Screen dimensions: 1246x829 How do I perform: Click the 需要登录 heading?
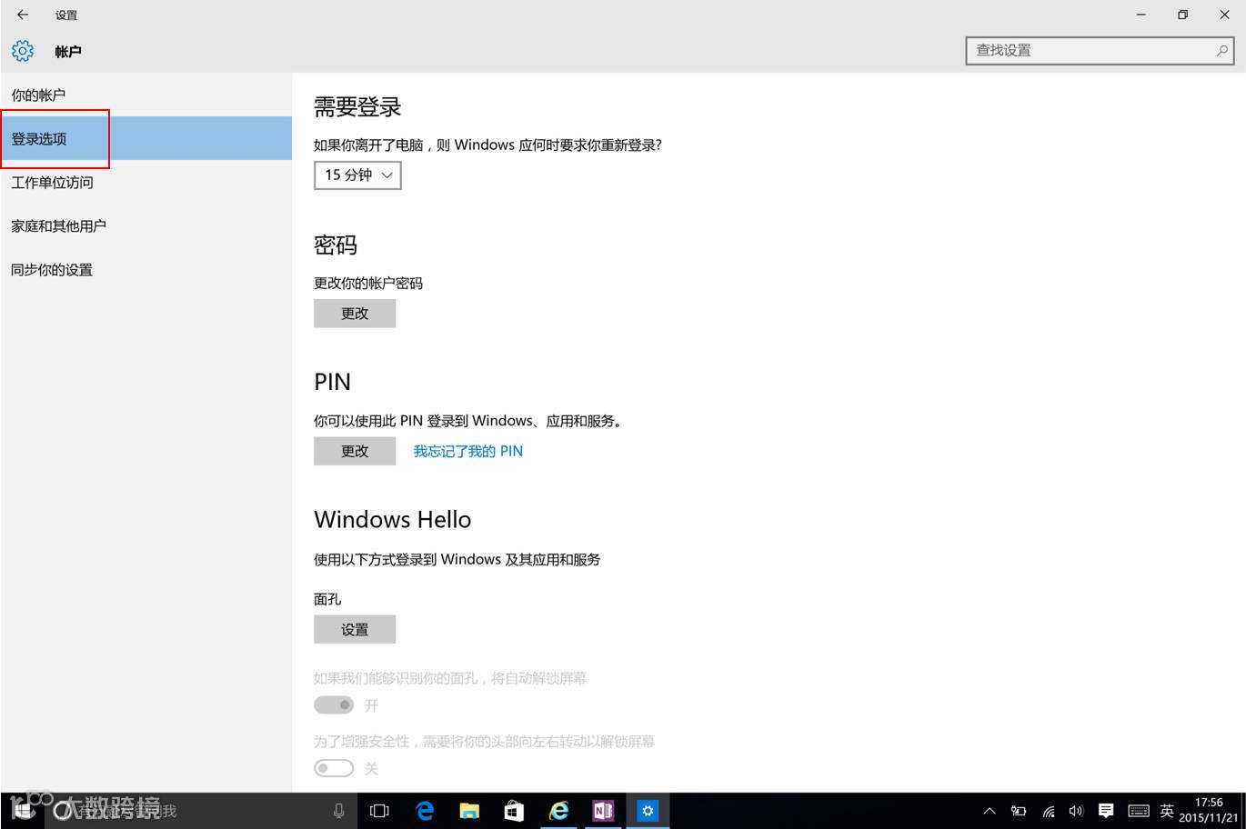coord(357,107)
